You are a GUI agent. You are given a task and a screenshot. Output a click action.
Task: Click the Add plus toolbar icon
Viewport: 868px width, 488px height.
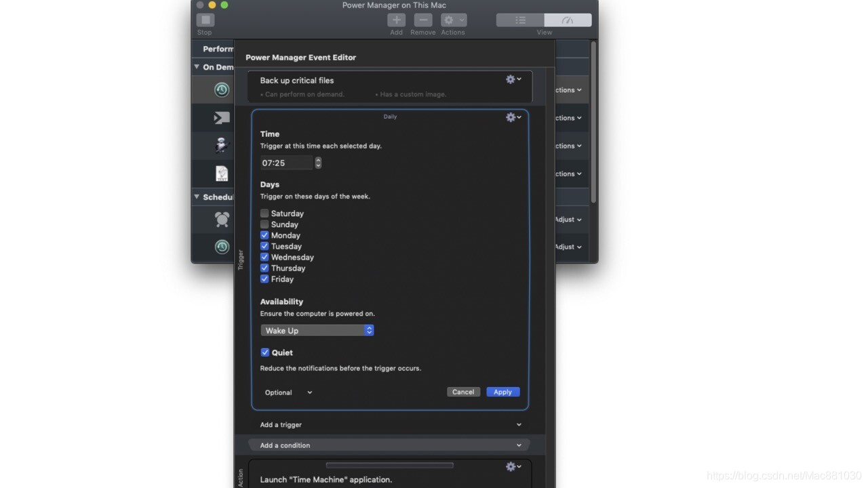coord(396,20)
